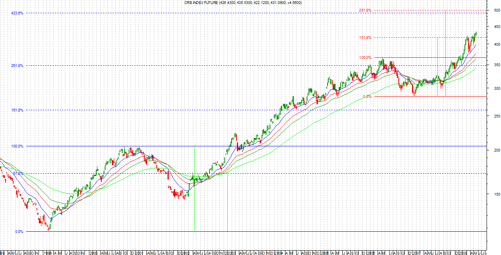
Task: Click the blue 161.8% extension label
Action: (x=17, y=110)
